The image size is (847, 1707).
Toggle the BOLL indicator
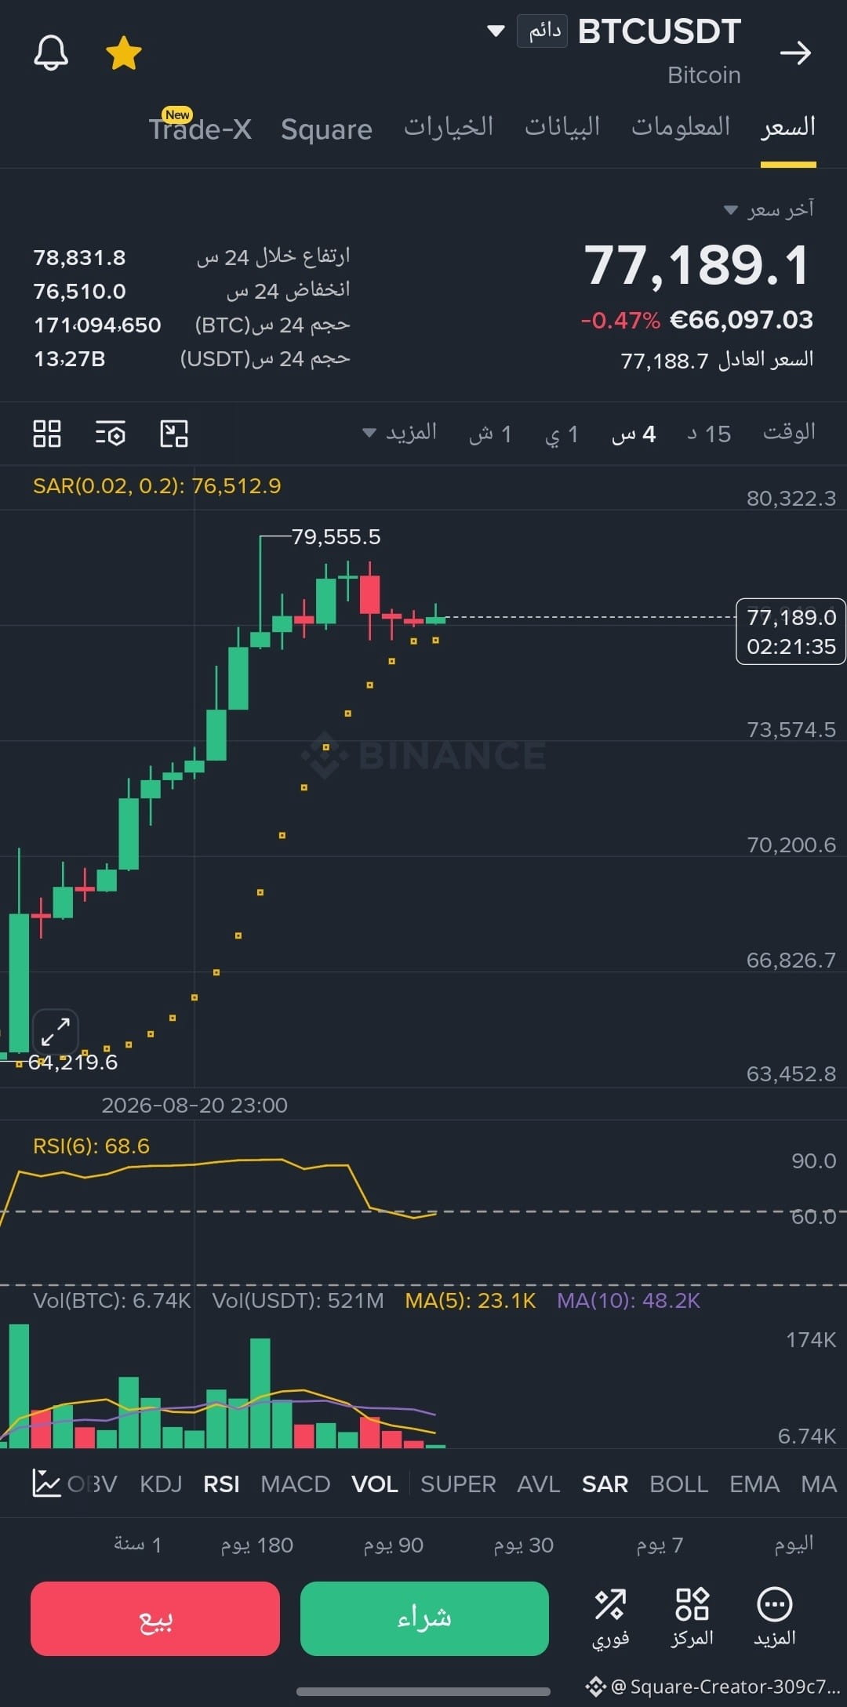pyautogui.click(x=679, y=1484)
